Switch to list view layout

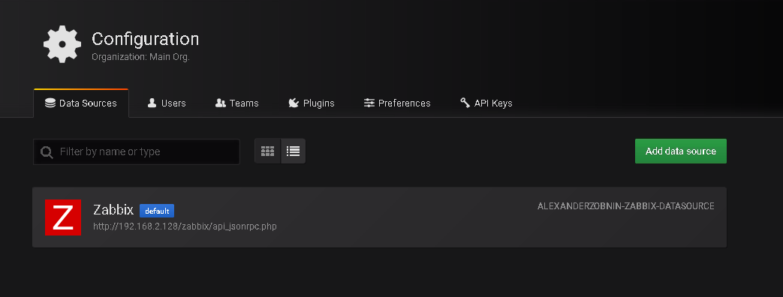coord(293,151)
